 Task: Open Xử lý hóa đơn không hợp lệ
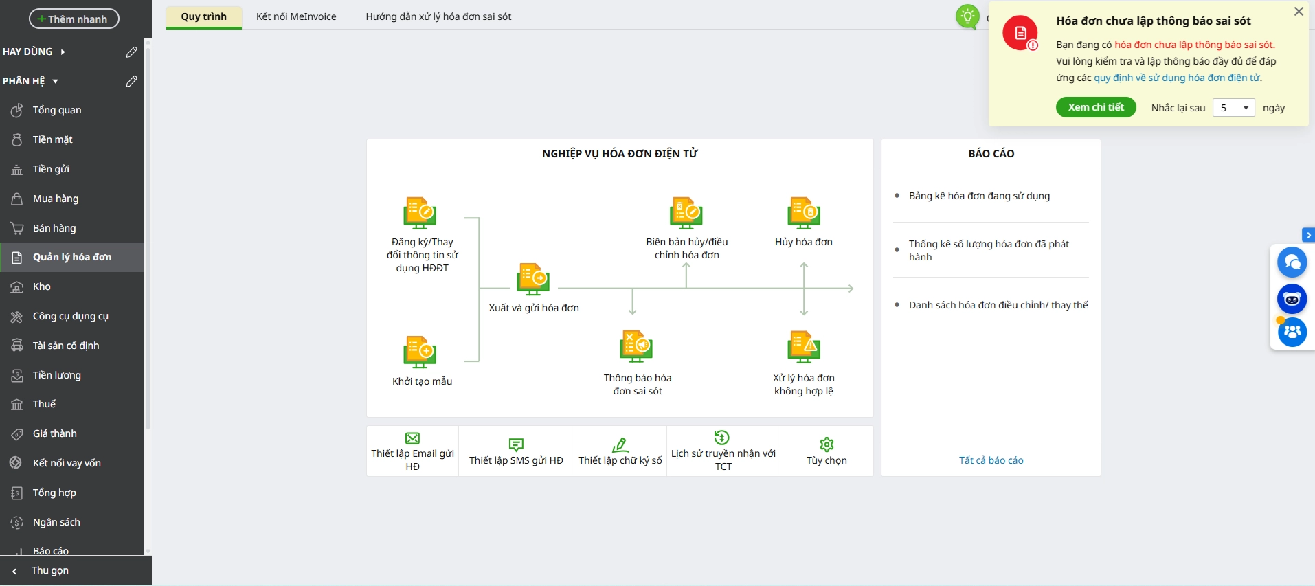pyautogui.click(x=803, y=346)
